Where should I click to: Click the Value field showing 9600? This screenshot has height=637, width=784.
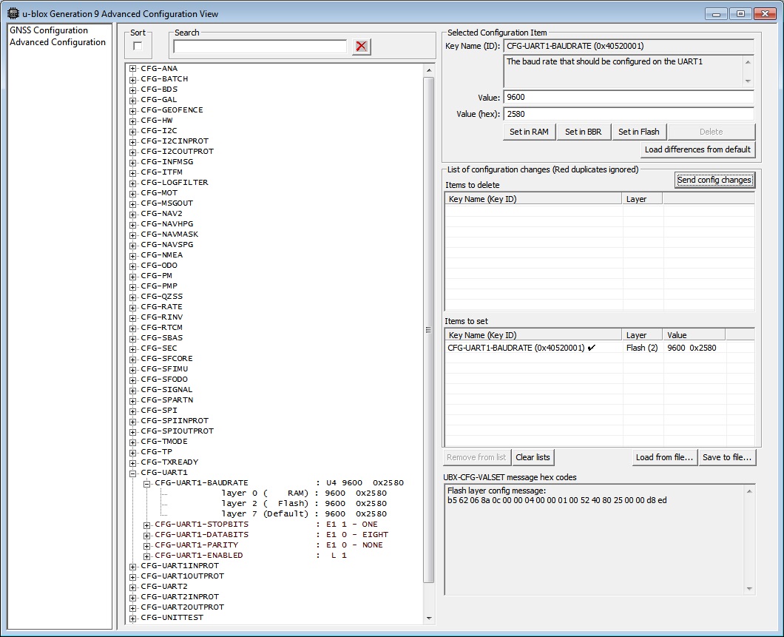tap(628, 98)
